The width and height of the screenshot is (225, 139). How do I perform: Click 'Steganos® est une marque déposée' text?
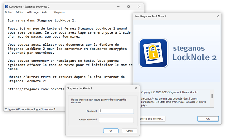point(173,102)
